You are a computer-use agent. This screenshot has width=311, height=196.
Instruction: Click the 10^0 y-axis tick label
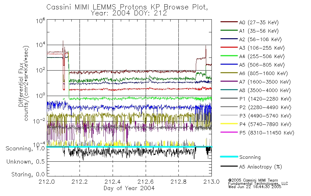pos(41,96)
